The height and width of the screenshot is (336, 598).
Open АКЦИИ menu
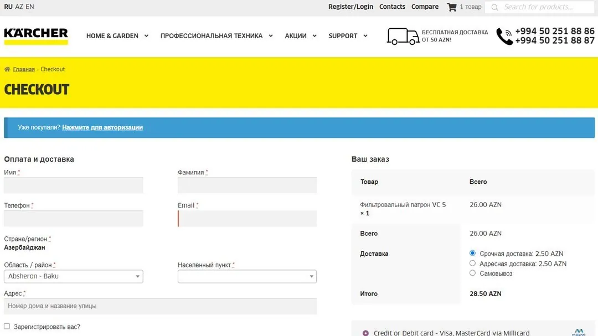pos(296,36)
